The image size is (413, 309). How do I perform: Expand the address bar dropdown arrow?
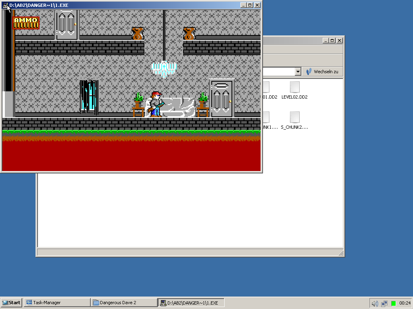(298, 72)
